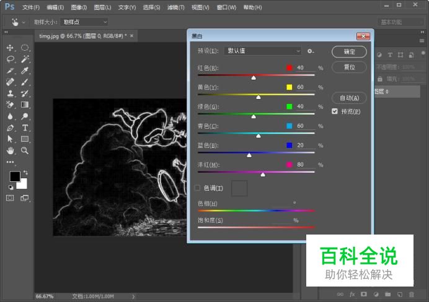Open the Window (窗口) menu
The height and width of the screenshot is (302, 429).
click(x=226, y=7)
